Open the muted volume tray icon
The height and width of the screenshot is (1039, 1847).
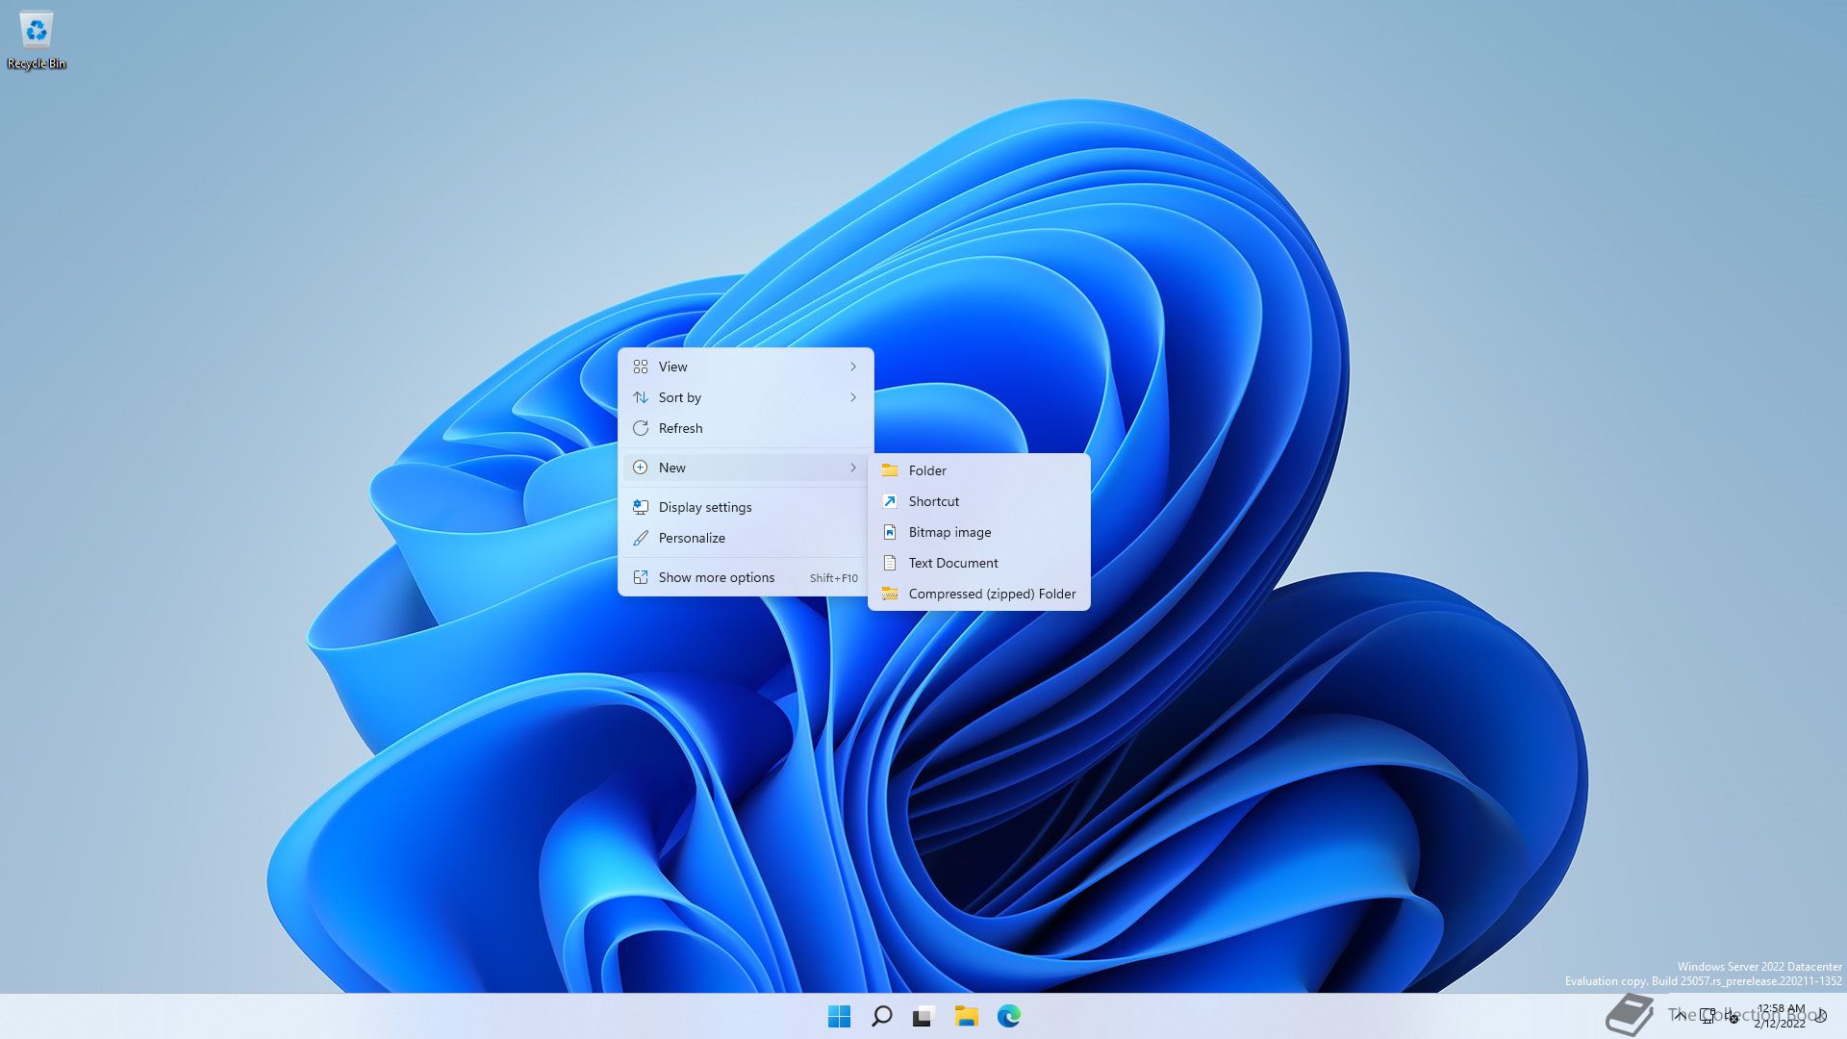pyautogui.click(x=1733, y=1016)
